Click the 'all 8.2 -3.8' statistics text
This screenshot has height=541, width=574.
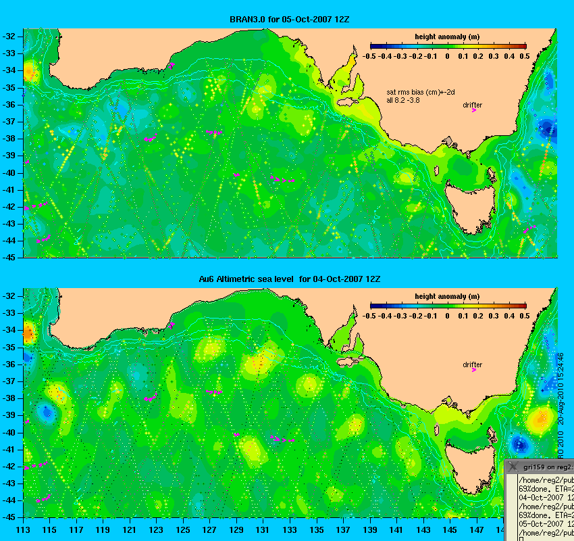coord(403,100)
